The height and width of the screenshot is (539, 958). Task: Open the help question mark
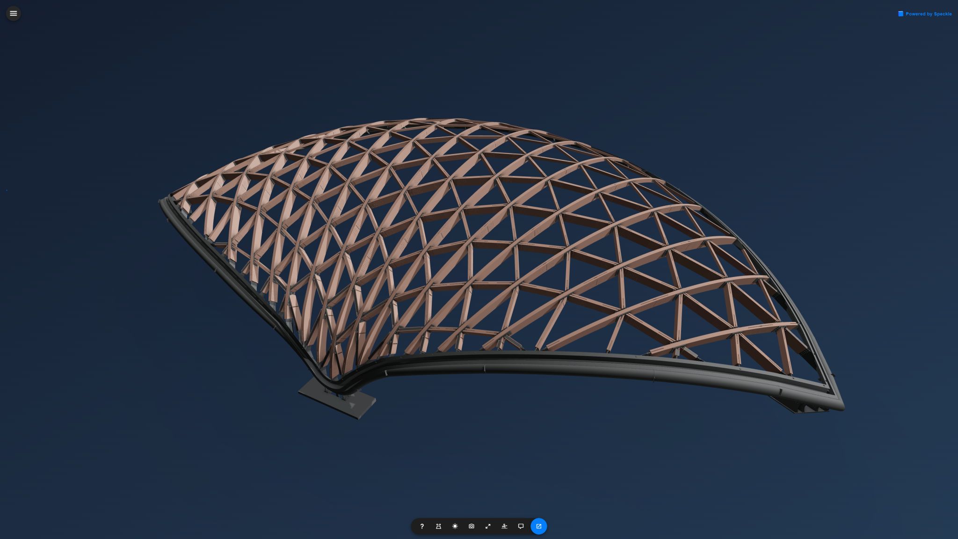tap(422, 526)
